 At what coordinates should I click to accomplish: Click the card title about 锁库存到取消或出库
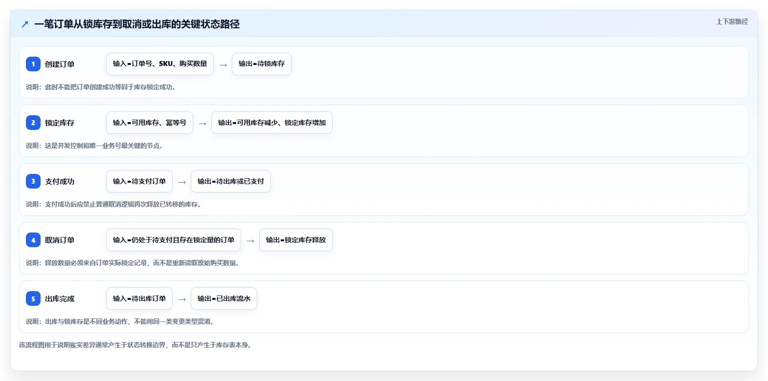click(x=137, y=24)
